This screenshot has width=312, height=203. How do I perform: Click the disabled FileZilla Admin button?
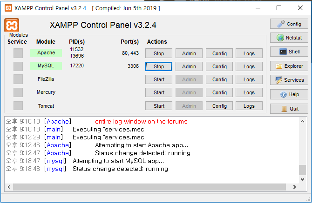click(x=189, y=79)
